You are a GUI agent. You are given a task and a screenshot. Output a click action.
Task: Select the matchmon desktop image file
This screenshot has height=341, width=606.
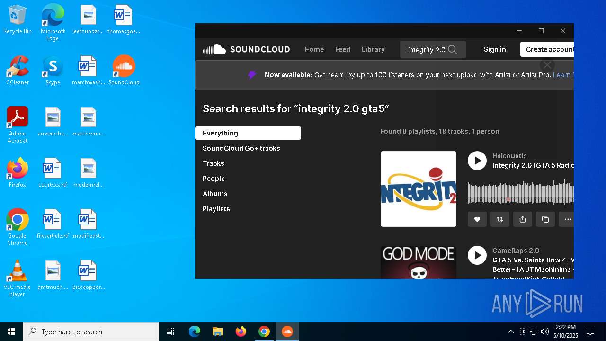coord(88,122)
